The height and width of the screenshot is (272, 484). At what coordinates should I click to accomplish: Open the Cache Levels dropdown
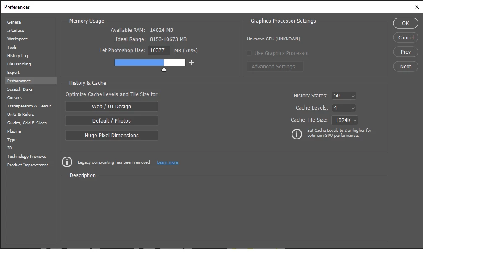coord(353,108)
